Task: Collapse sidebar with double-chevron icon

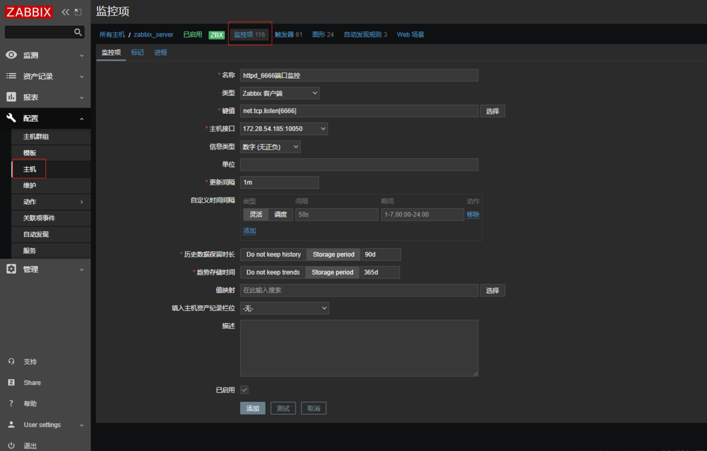Action: pyautogui.click(x=65, y=12)
